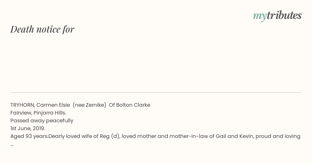The image size is (312, 164).
Task: Click the name "Gail" in the notice
Action: click(220, 136)
